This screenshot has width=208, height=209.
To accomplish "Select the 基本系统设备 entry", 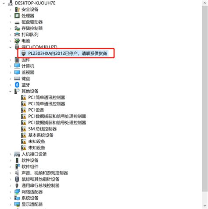I will click(x=41, y=135).
